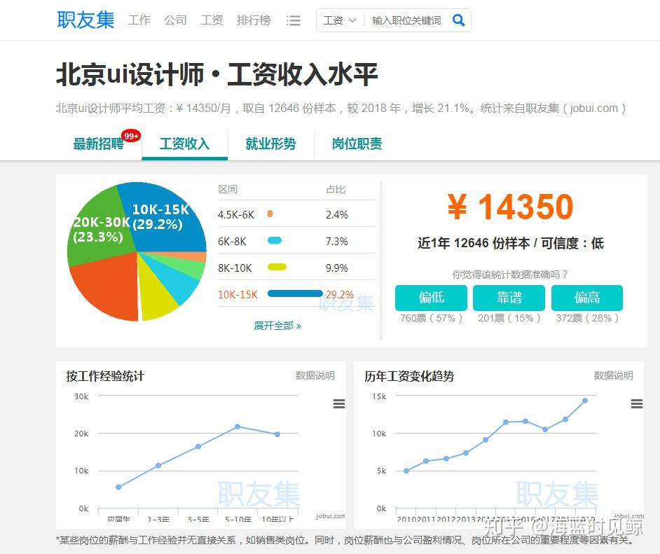Click the 8K-10K yellow legend bar
The width and height of the screenshot is (660, 554).
pos(277,267)
